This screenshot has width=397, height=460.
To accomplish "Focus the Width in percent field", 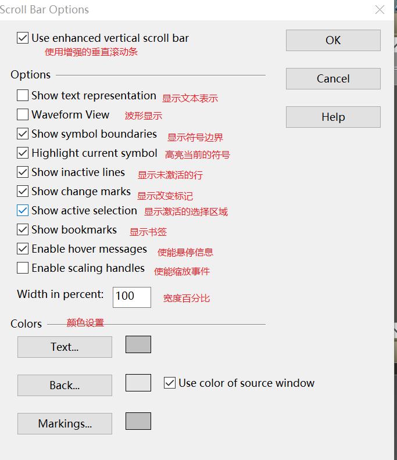I will (132, 297).
